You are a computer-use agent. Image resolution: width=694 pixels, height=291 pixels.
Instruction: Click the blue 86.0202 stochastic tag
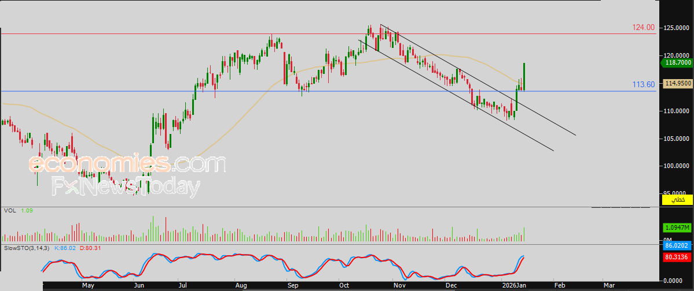coord(677,245)
